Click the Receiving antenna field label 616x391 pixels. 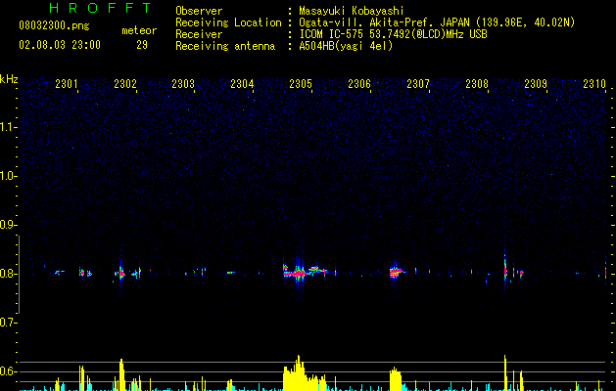[x=225, y=46]
